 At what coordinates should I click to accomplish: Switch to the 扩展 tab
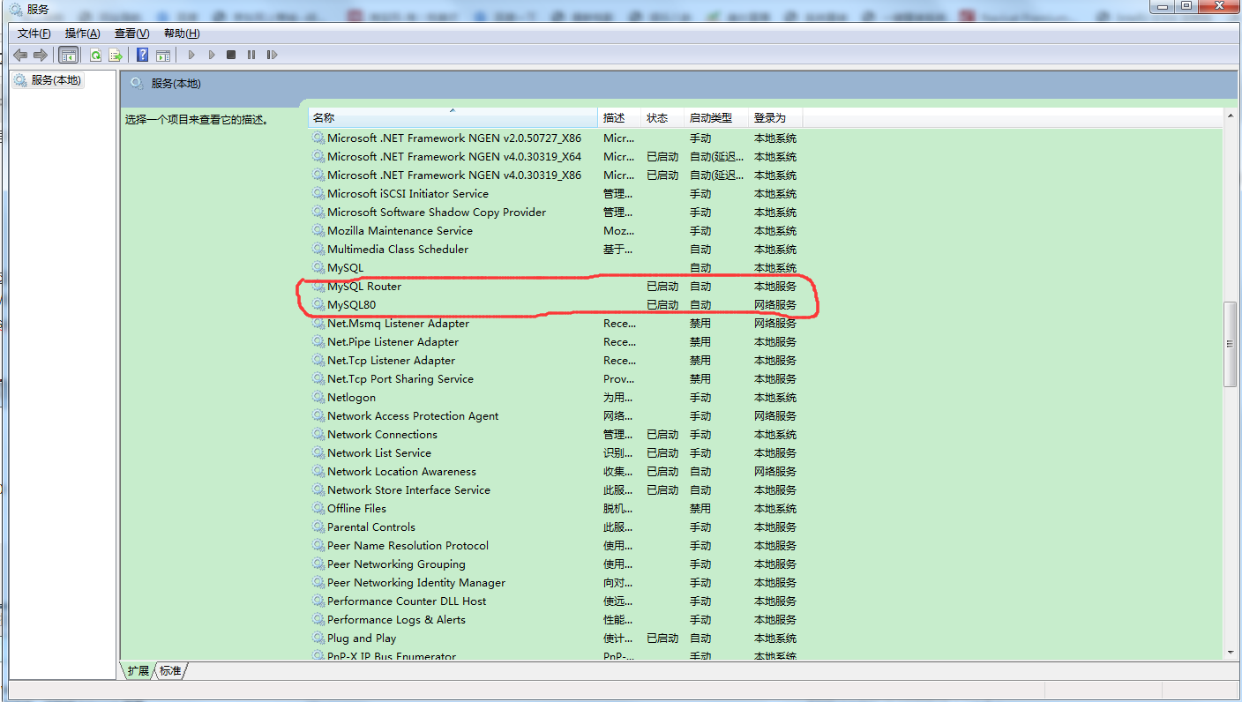(x=138, y=671)
